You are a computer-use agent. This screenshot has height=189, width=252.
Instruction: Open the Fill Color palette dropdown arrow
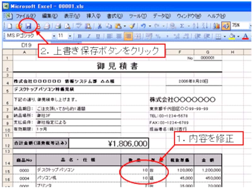(x=238, y=37)
